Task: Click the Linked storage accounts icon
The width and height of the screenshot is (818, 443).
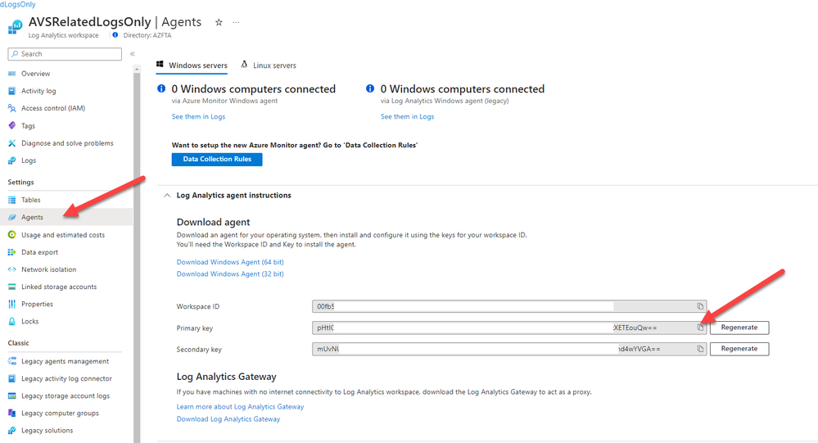Action: tap(12, 287)
